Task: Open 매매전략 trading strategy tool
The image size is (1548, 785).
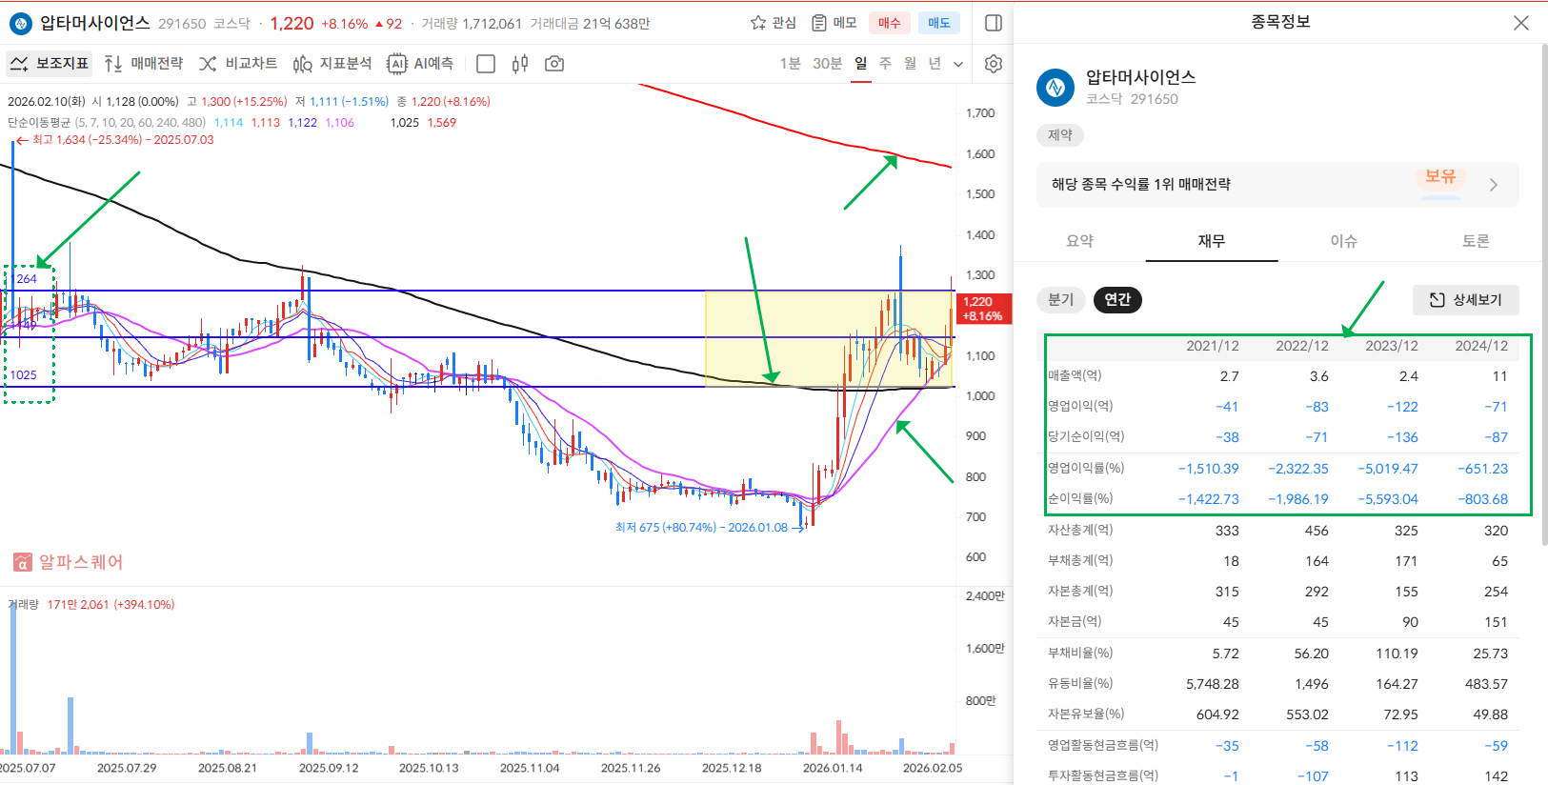Action: (144, 64)
